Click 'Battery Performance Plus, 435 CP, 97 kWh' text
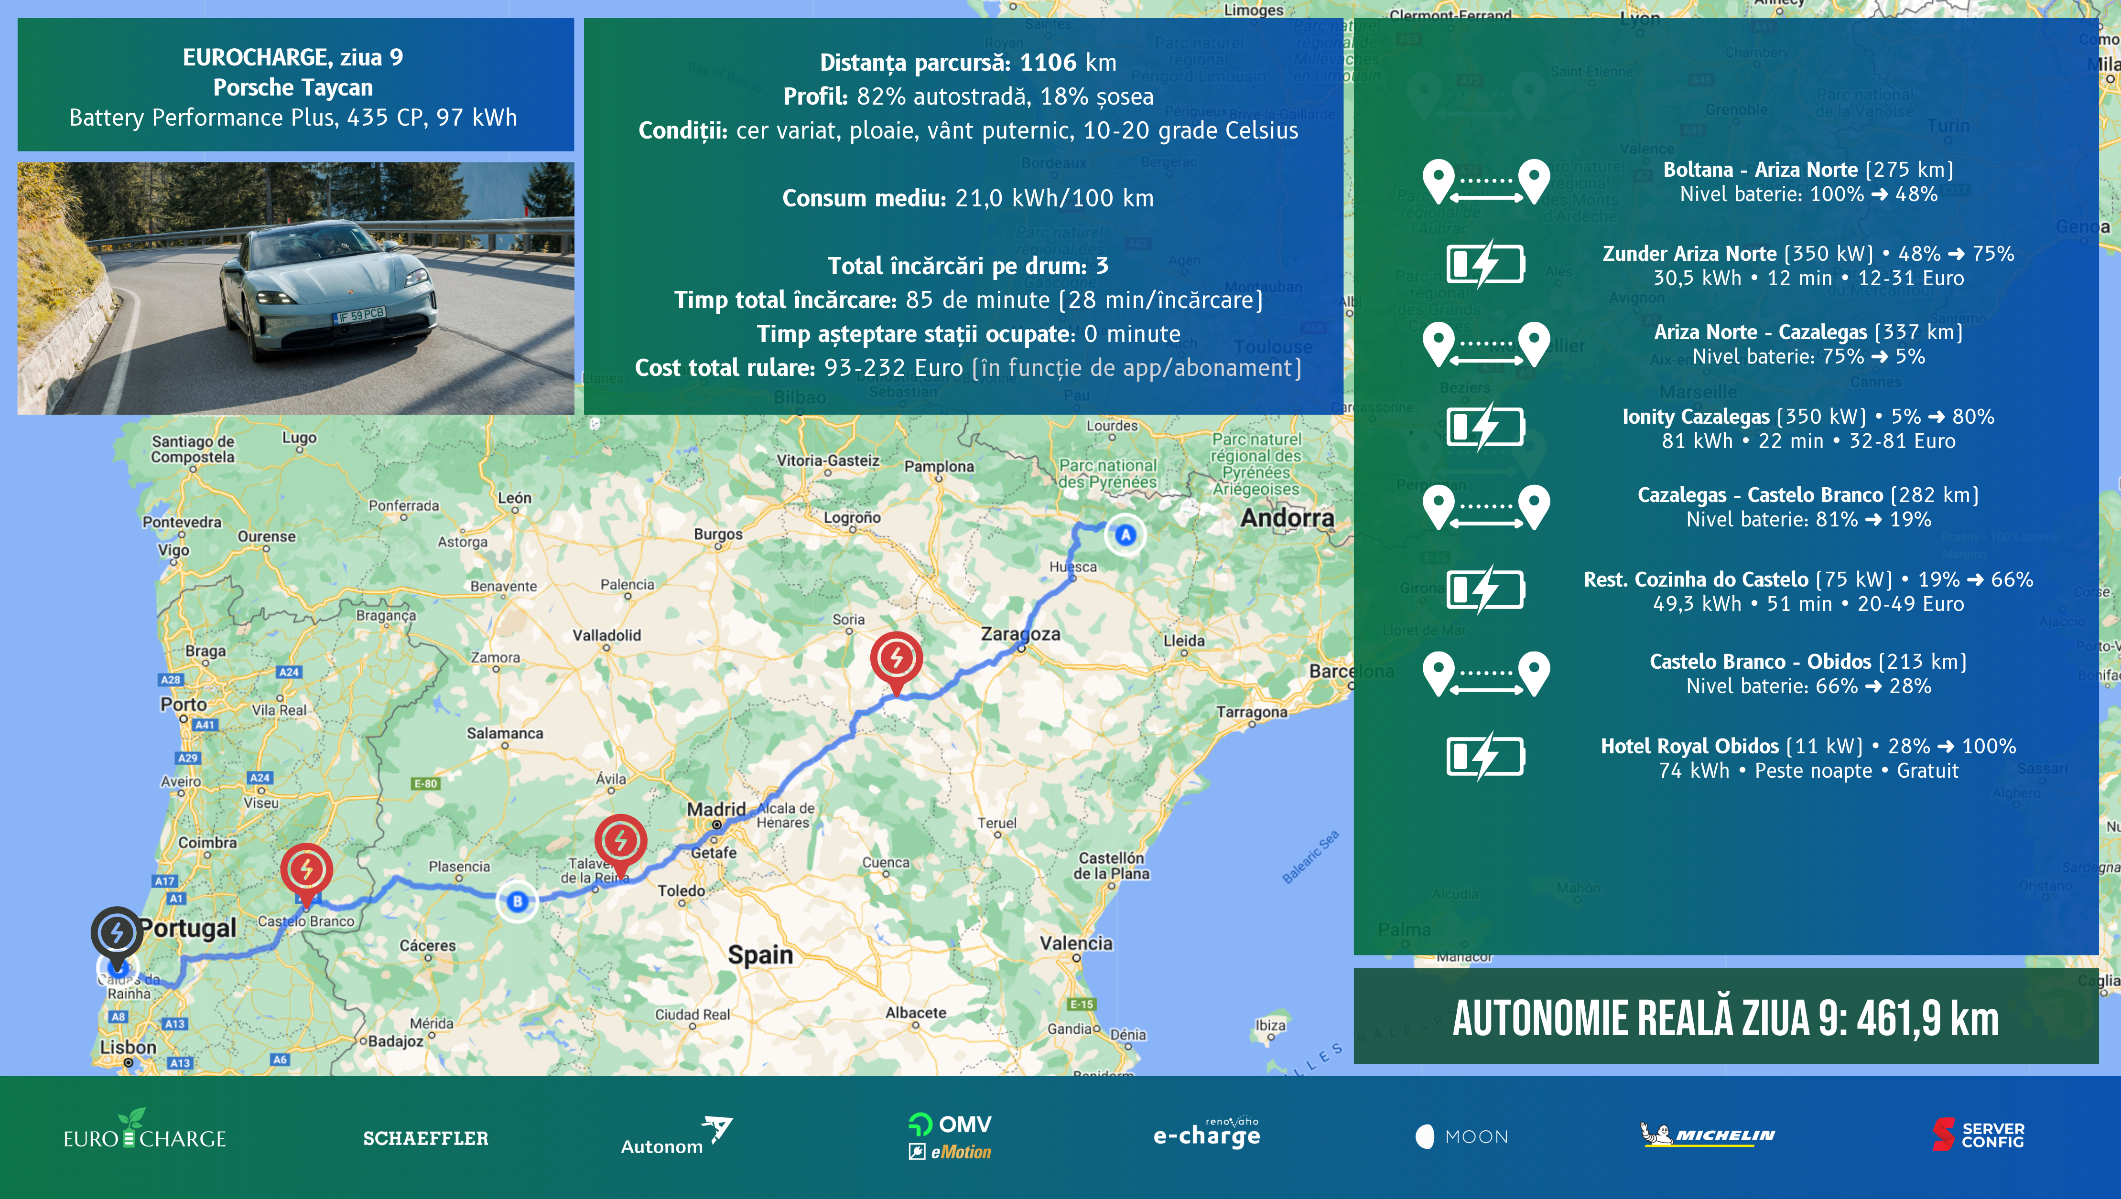 point(293,118)
